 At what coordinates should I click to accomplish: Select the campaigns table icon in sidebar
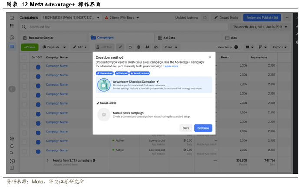click(12, 47)
